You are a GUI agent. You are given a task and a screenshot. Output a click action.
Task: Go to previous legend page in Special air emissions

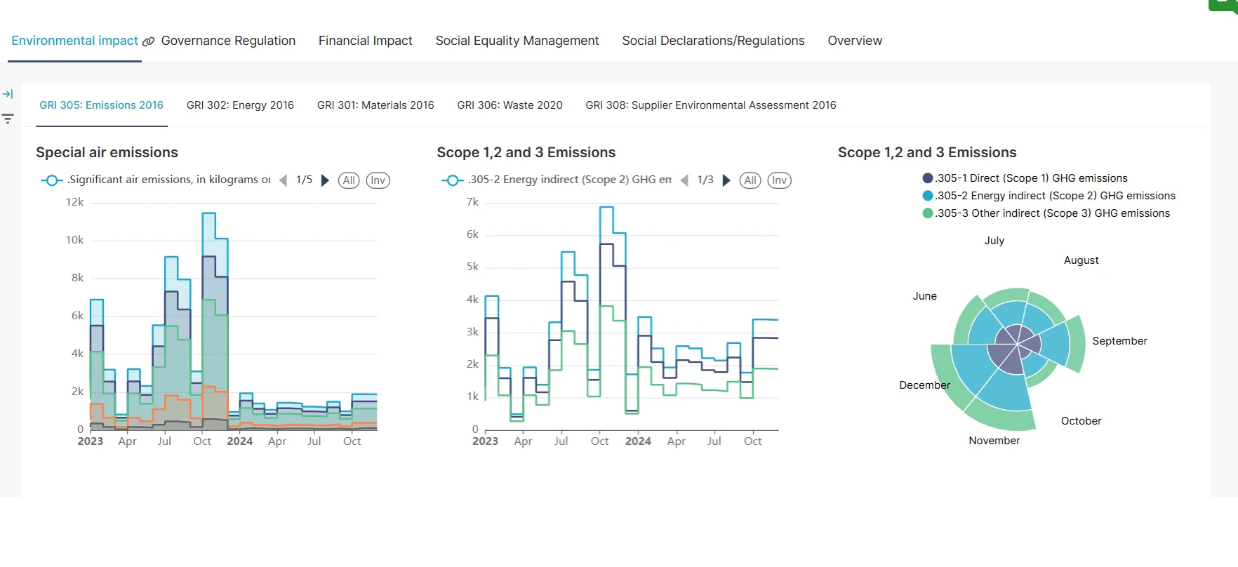click(x=283, y=180)
